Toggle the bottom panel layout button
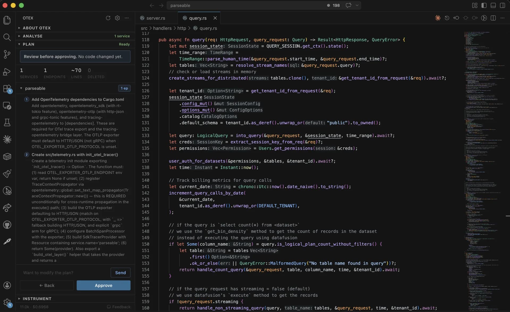510x312 pixels. (493, 5)
